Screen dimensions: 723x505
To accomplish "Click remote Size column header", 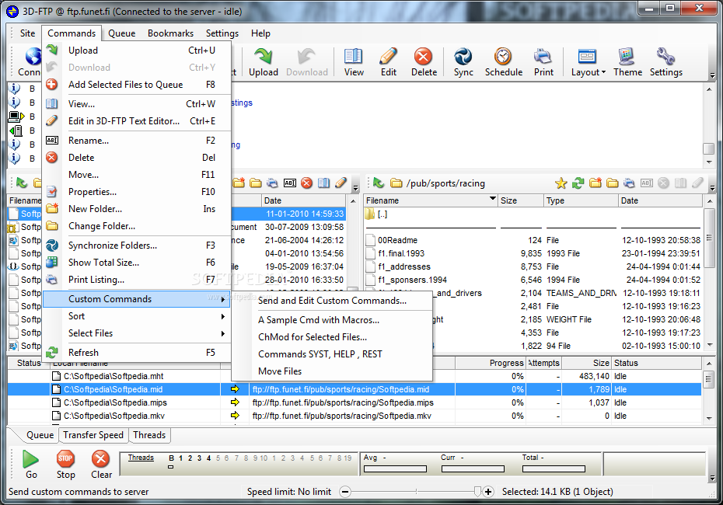I will (x=521, y=200).
